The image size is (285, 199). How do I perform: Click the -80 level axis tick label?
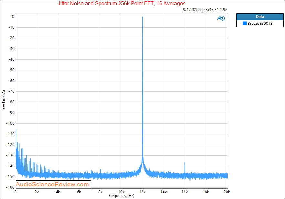[11, 102]
